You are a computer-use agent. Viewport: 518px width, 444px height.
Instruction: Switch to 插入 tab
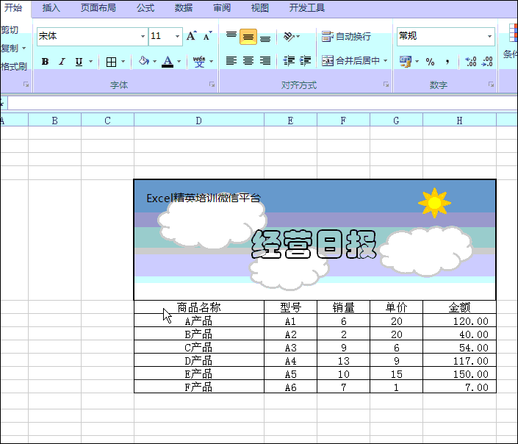tap(51, 8)
